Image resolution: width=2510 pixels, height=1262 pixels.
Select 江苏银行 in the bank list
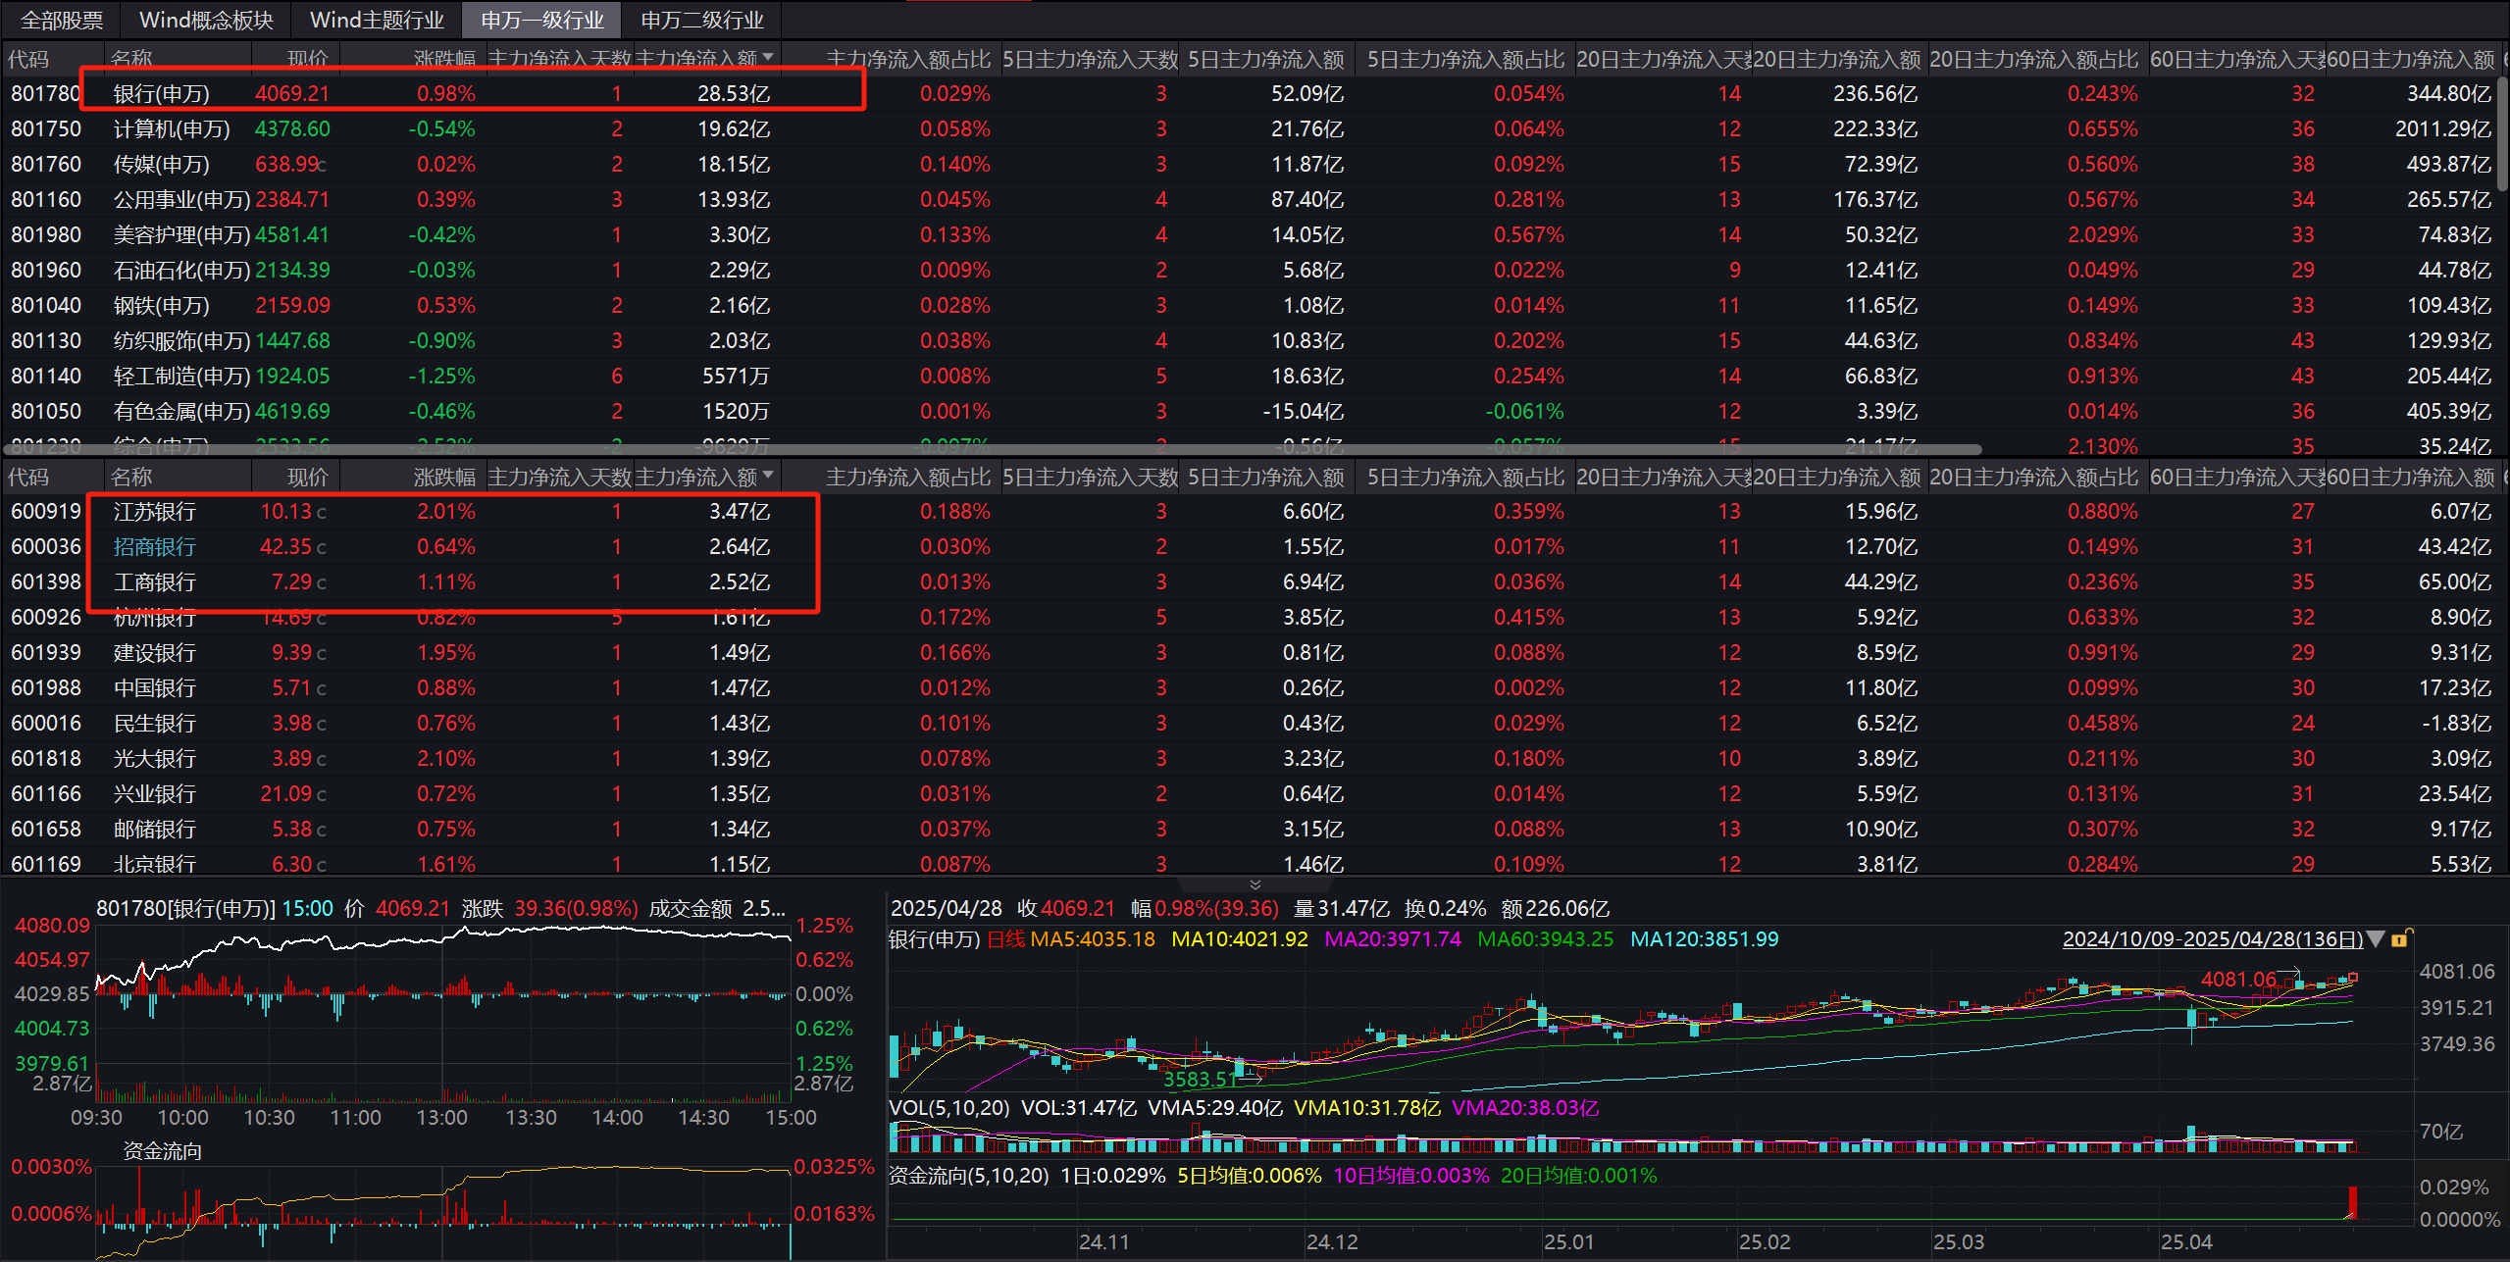(x=153, y=511)
